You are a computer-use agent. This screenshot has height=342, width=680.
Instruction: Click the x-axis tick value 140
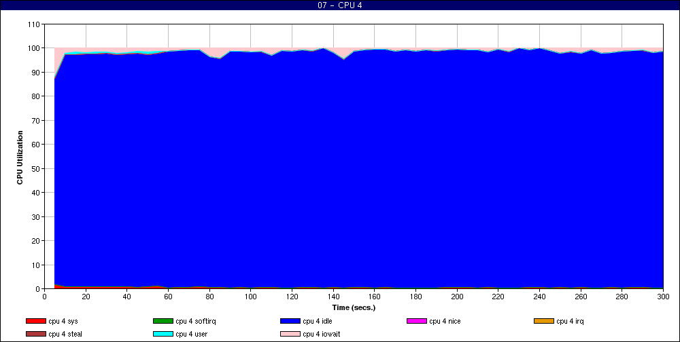tap(333, 297)
